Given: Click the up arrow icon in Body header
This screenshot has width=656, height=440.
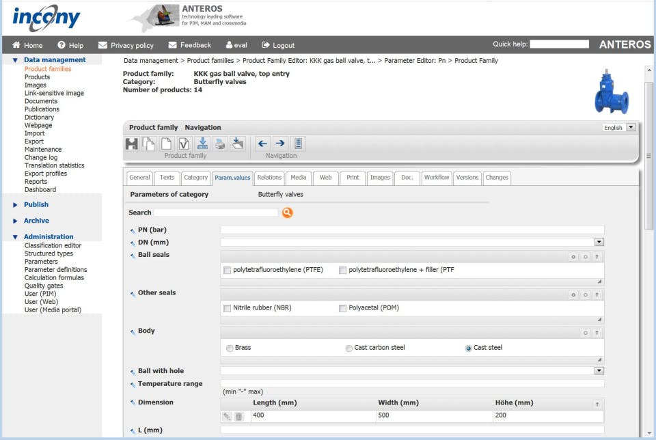Looking at the screenshot, I should click(x=597, y=333).
